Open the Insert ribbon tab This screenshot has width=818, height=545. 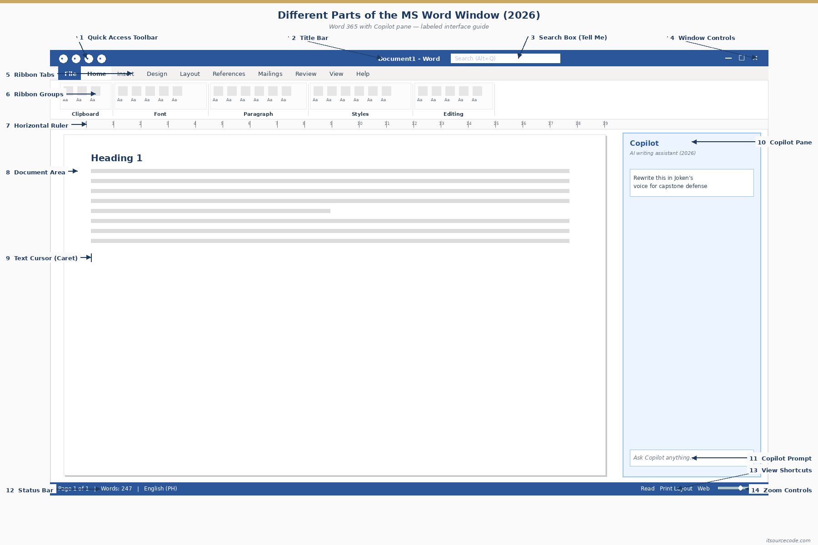pyautogui.click(x=125, y=74)
